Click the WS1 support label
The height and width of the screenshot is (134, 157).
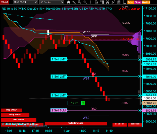point(86,78)
